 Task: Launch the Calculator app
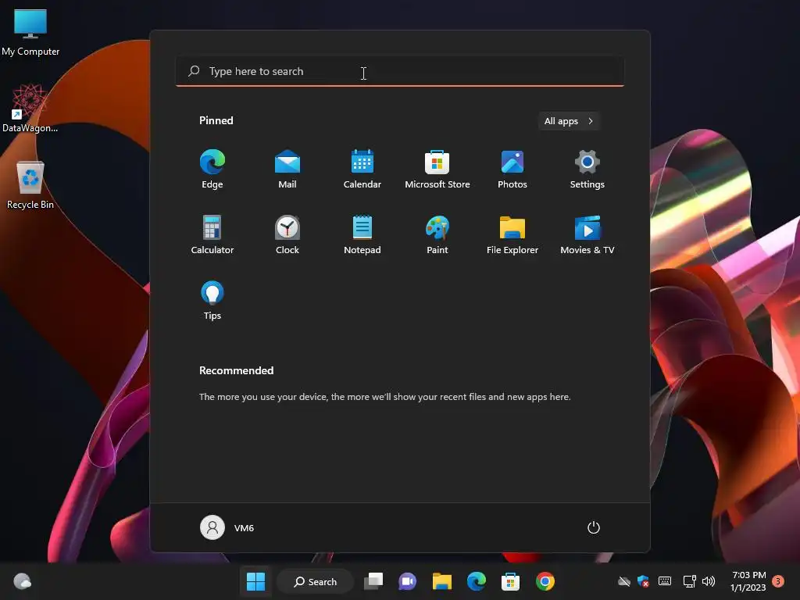point(212,234)
